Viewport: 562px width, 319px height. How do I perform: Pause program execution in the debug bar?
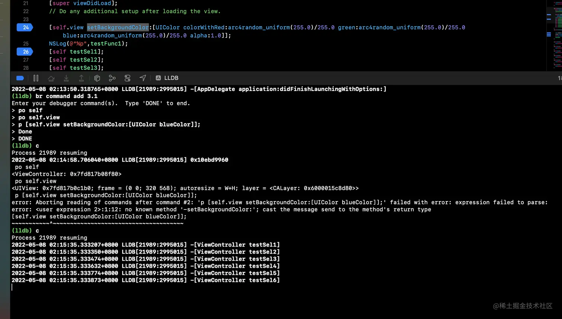point(36,78)
